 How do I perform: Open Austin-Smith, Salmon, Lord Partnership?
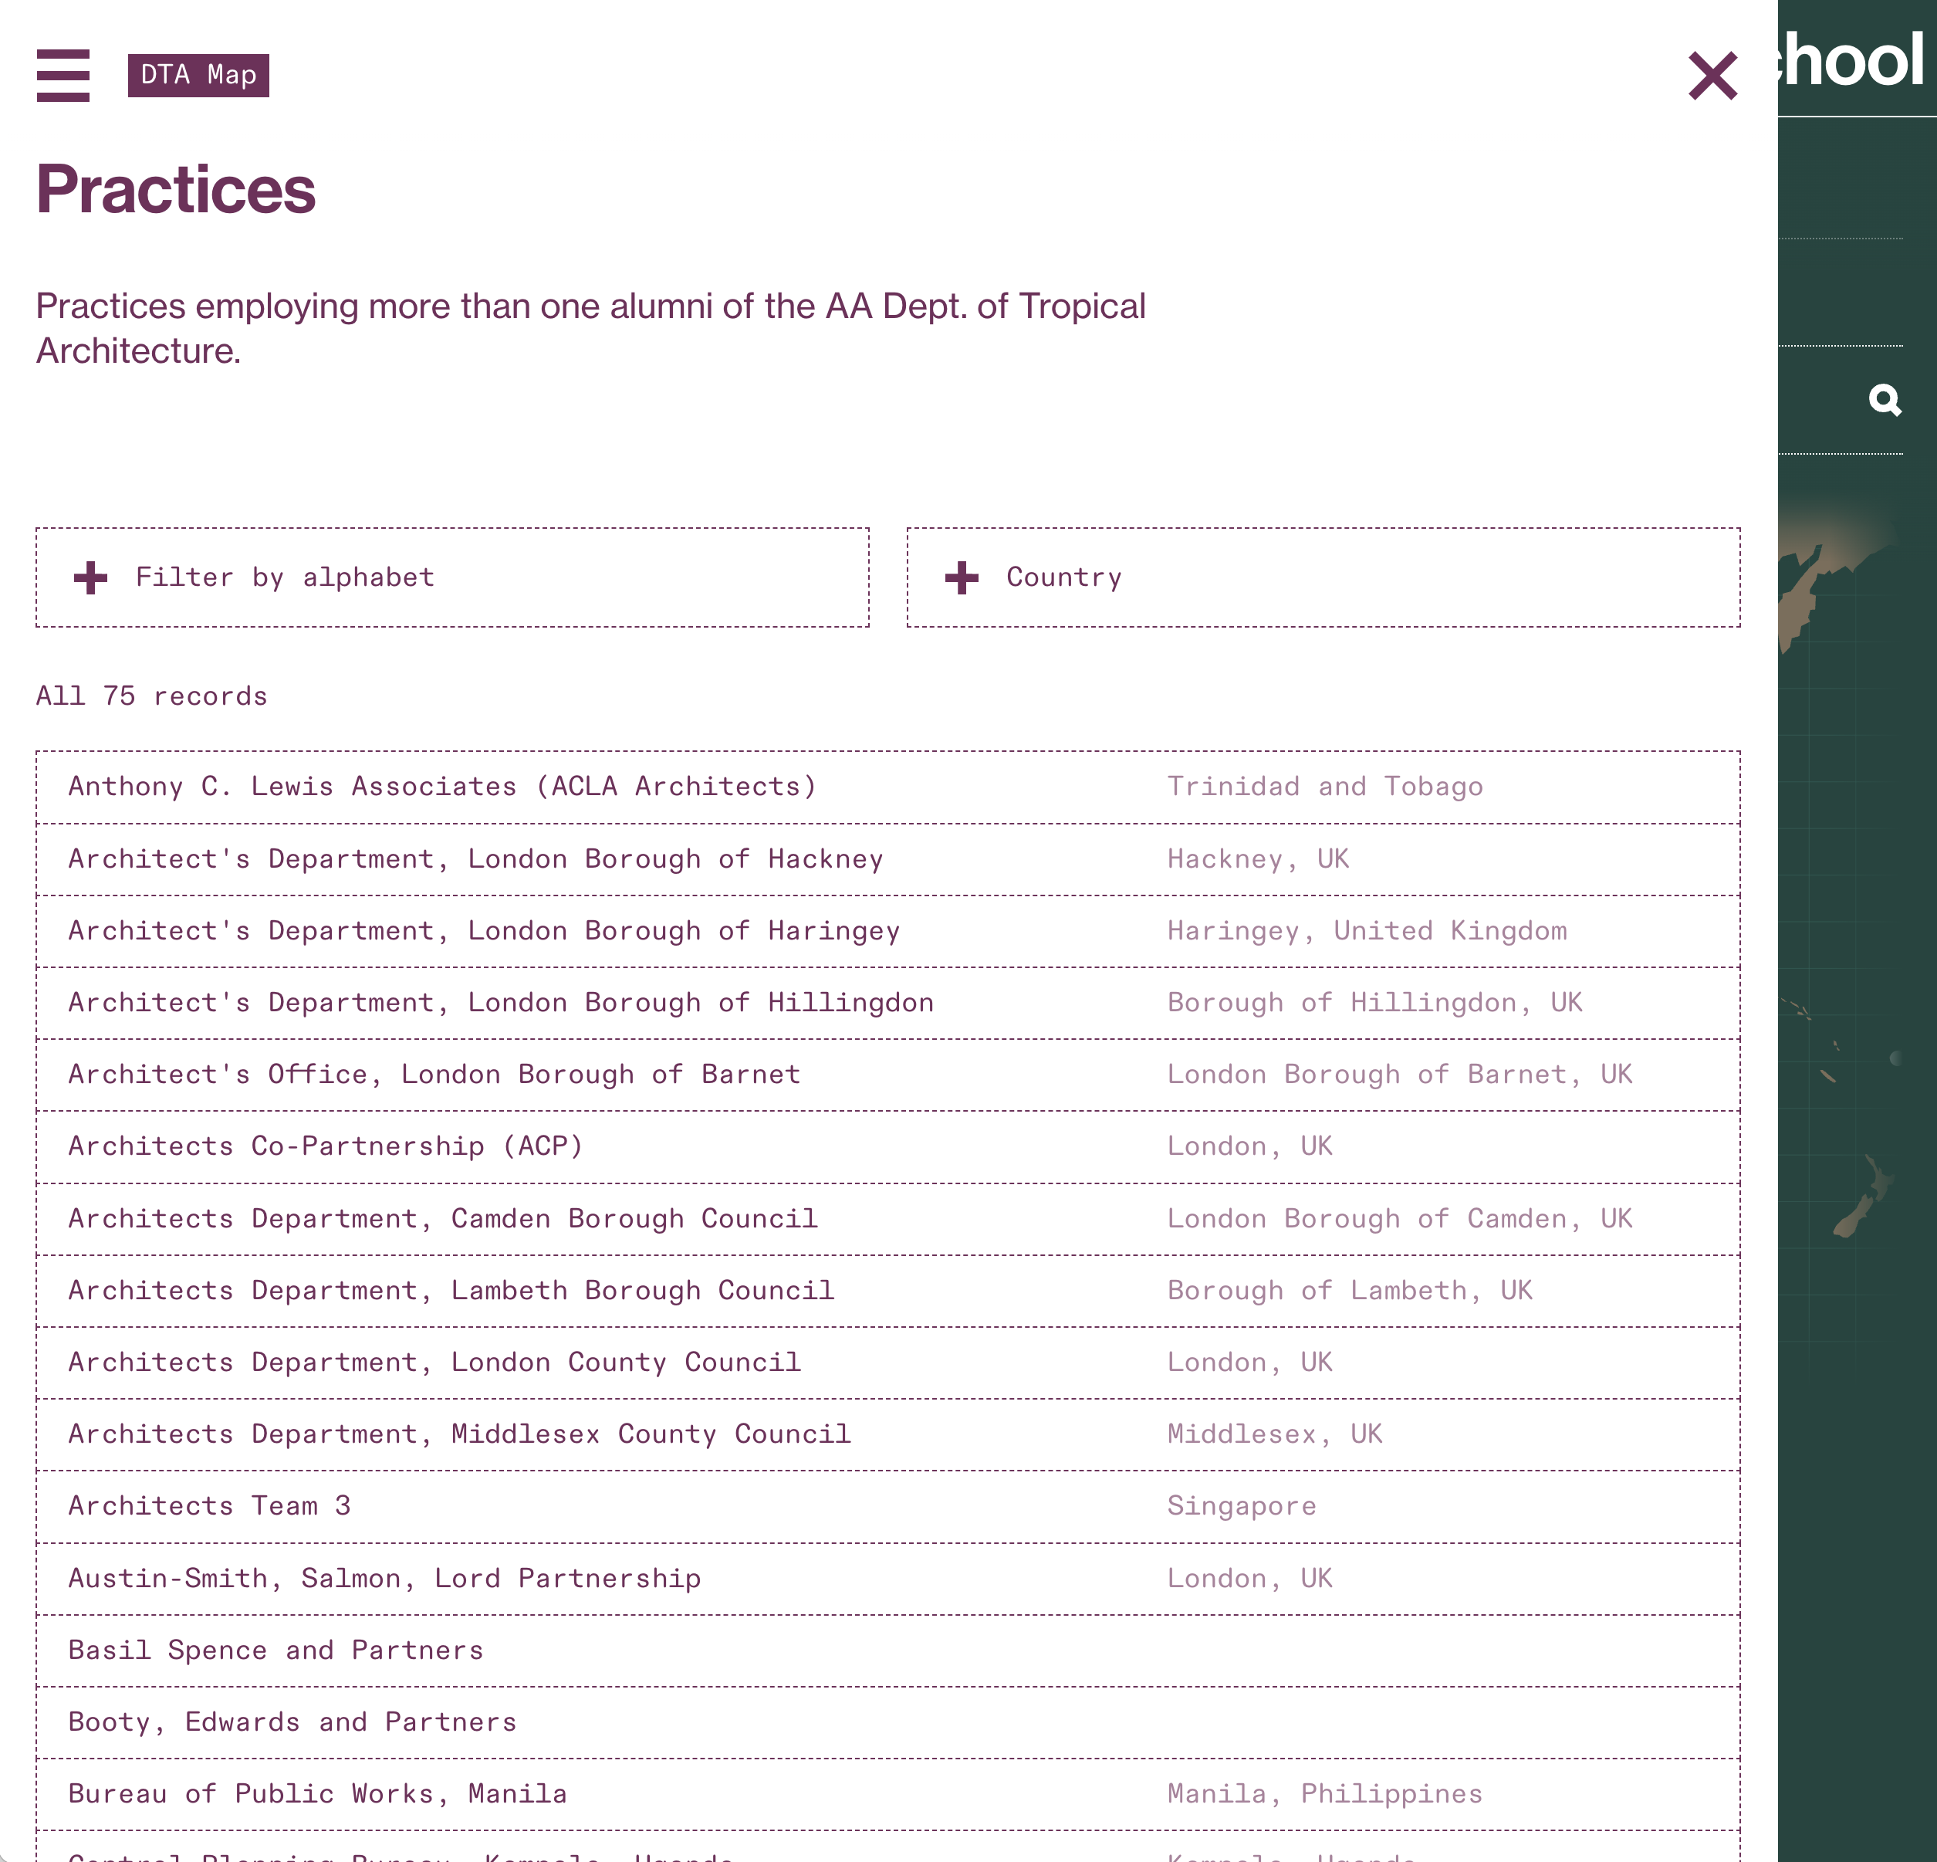[x=887, y=1579]
